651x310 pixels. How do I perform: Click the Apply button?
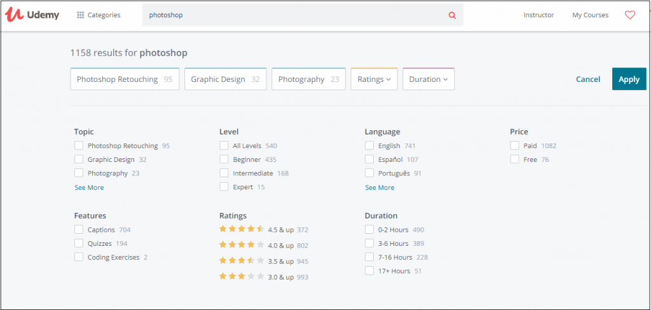point(629,79)
